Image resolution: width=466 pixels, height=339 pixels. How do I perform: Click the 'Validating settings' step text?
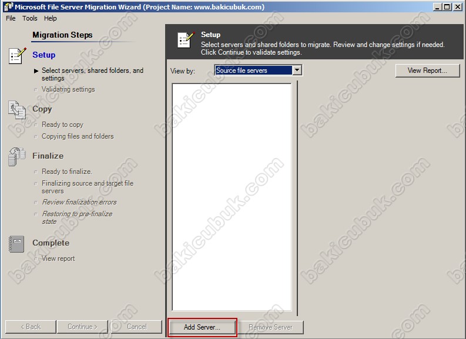coord(68,89)
